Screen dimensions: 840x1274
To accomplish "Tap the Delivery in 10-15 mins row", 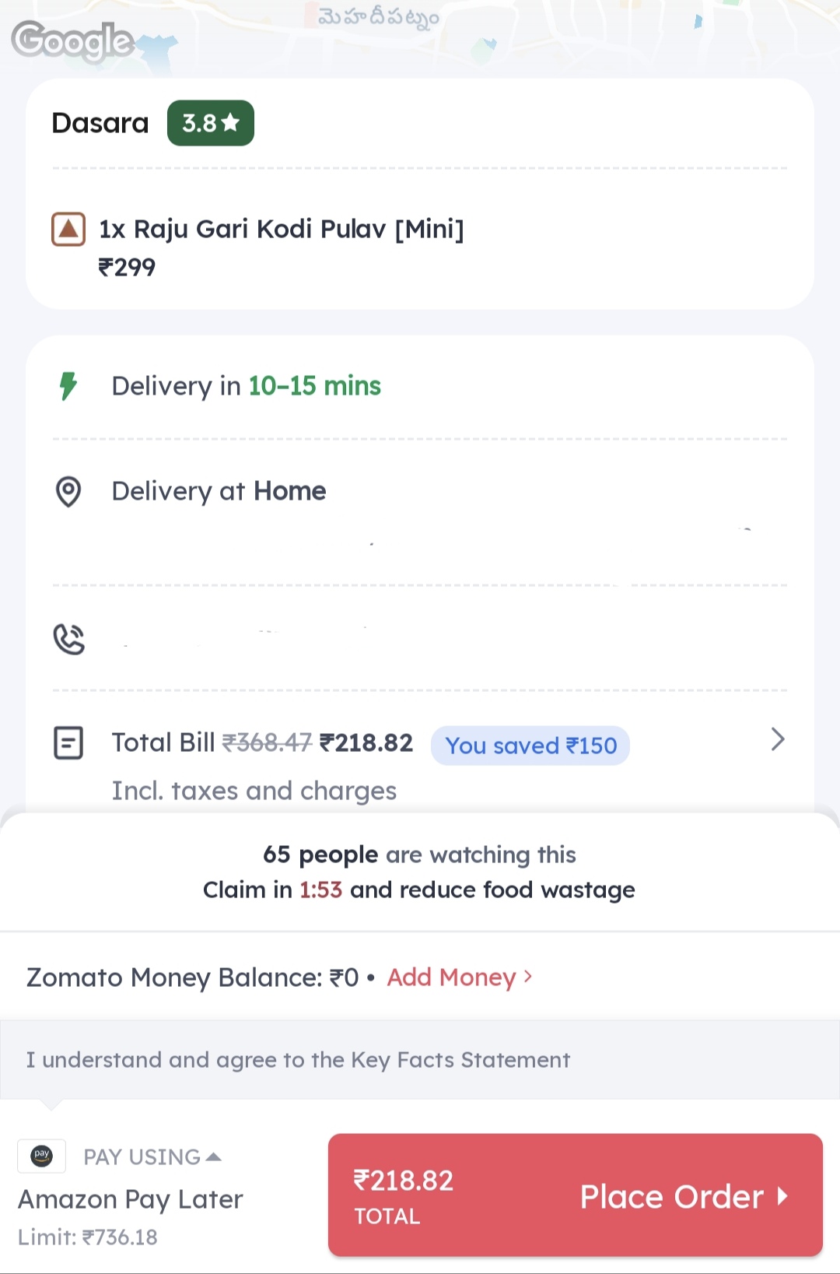I will coord(246,386).
